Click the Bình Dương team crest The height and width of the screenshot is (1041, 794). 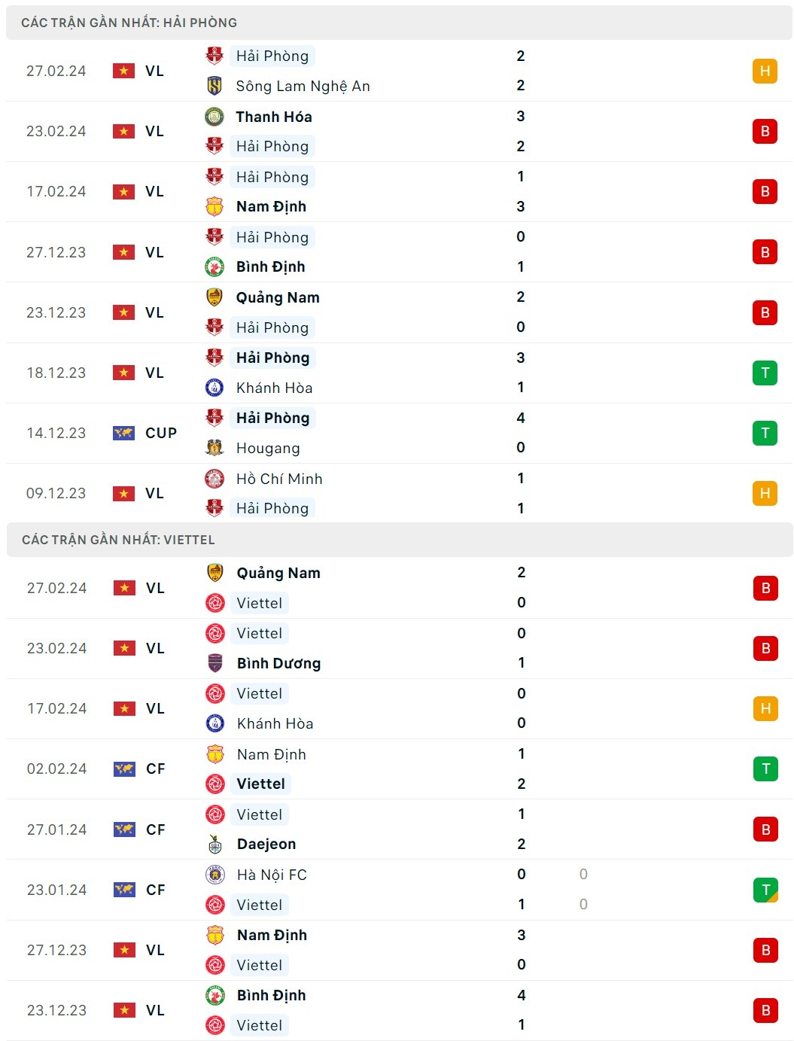215,663
